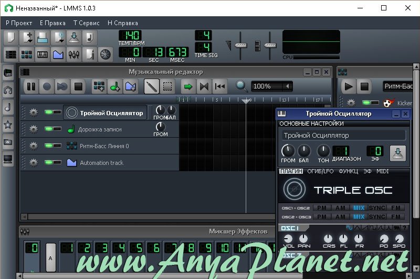Show the FX Mixer icon

(74, 54)
